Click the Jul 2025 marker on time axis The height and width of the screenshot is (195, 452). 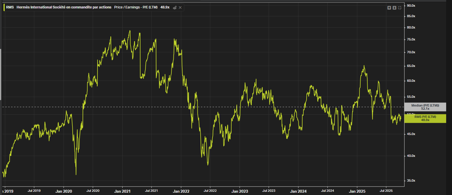386,191
